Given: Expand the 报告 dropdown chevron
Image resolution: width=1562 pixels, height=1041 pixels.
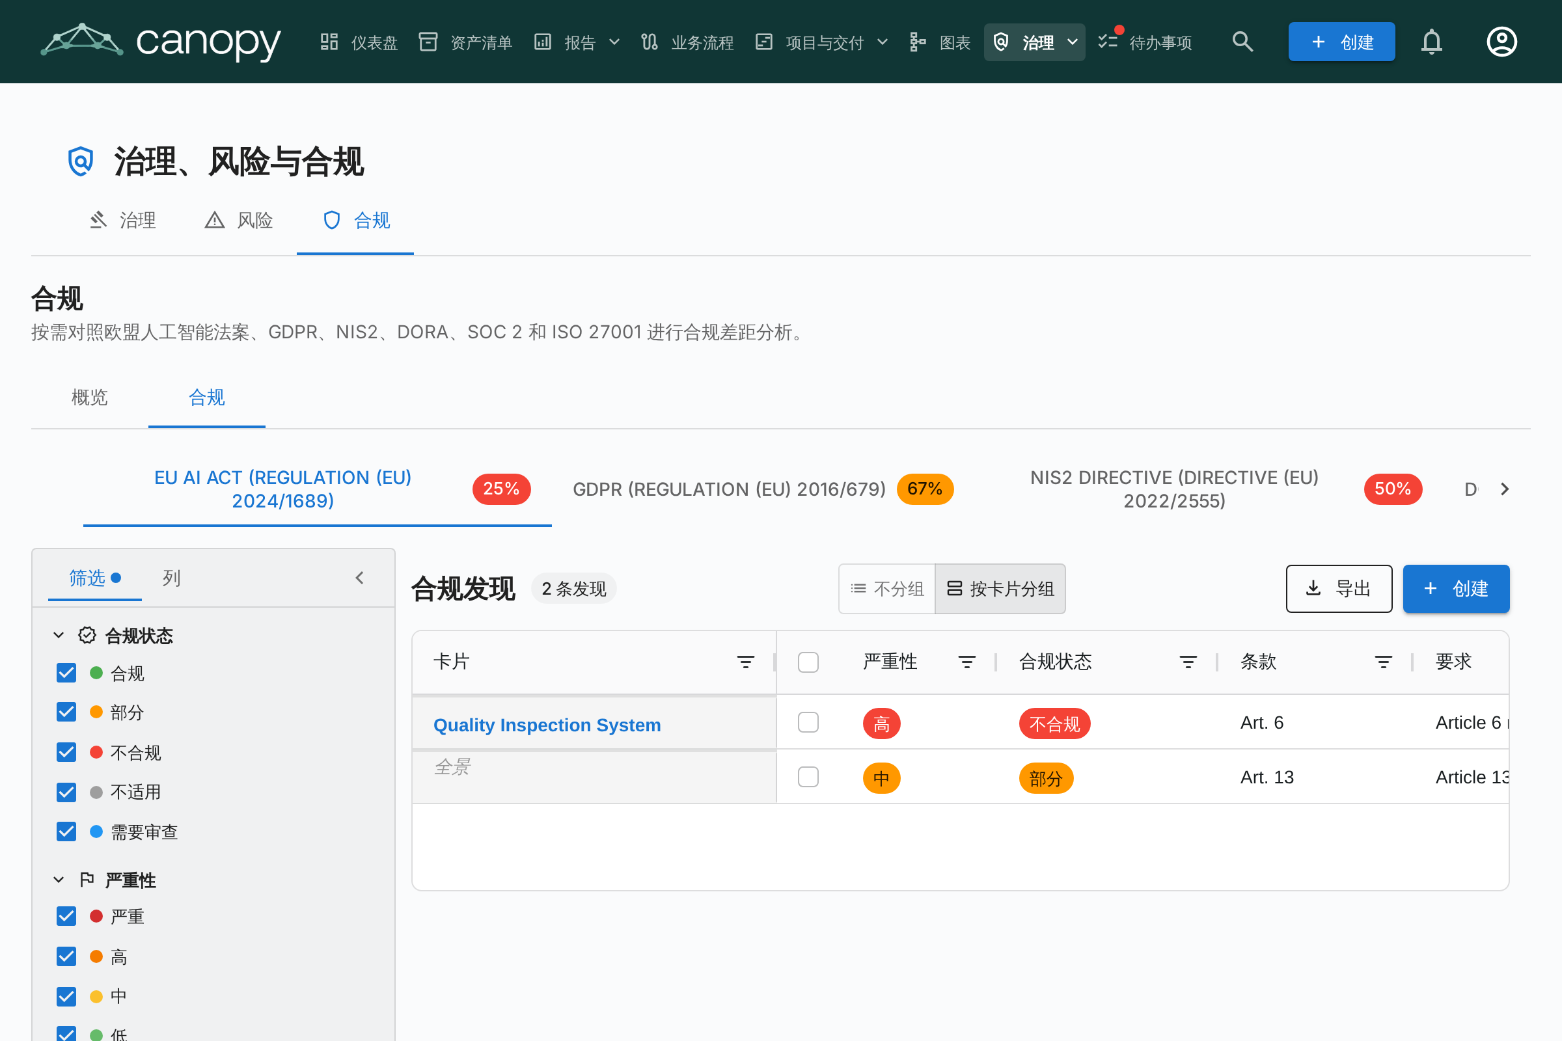Looking at the screenshot, I should [614, 42].
